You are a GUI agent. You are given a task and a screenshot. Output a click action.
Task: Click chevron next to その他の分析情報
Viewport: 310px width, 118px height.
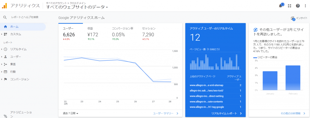[x=304, y=113]
